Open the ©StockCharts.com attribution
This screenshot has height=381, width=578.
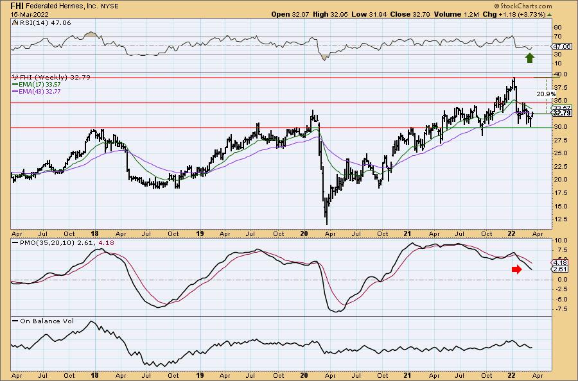[523, 6]
